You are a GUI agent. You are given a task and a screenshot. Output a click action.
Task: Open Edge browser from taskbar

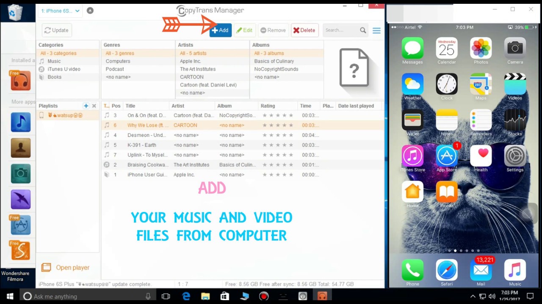point(186,296)
